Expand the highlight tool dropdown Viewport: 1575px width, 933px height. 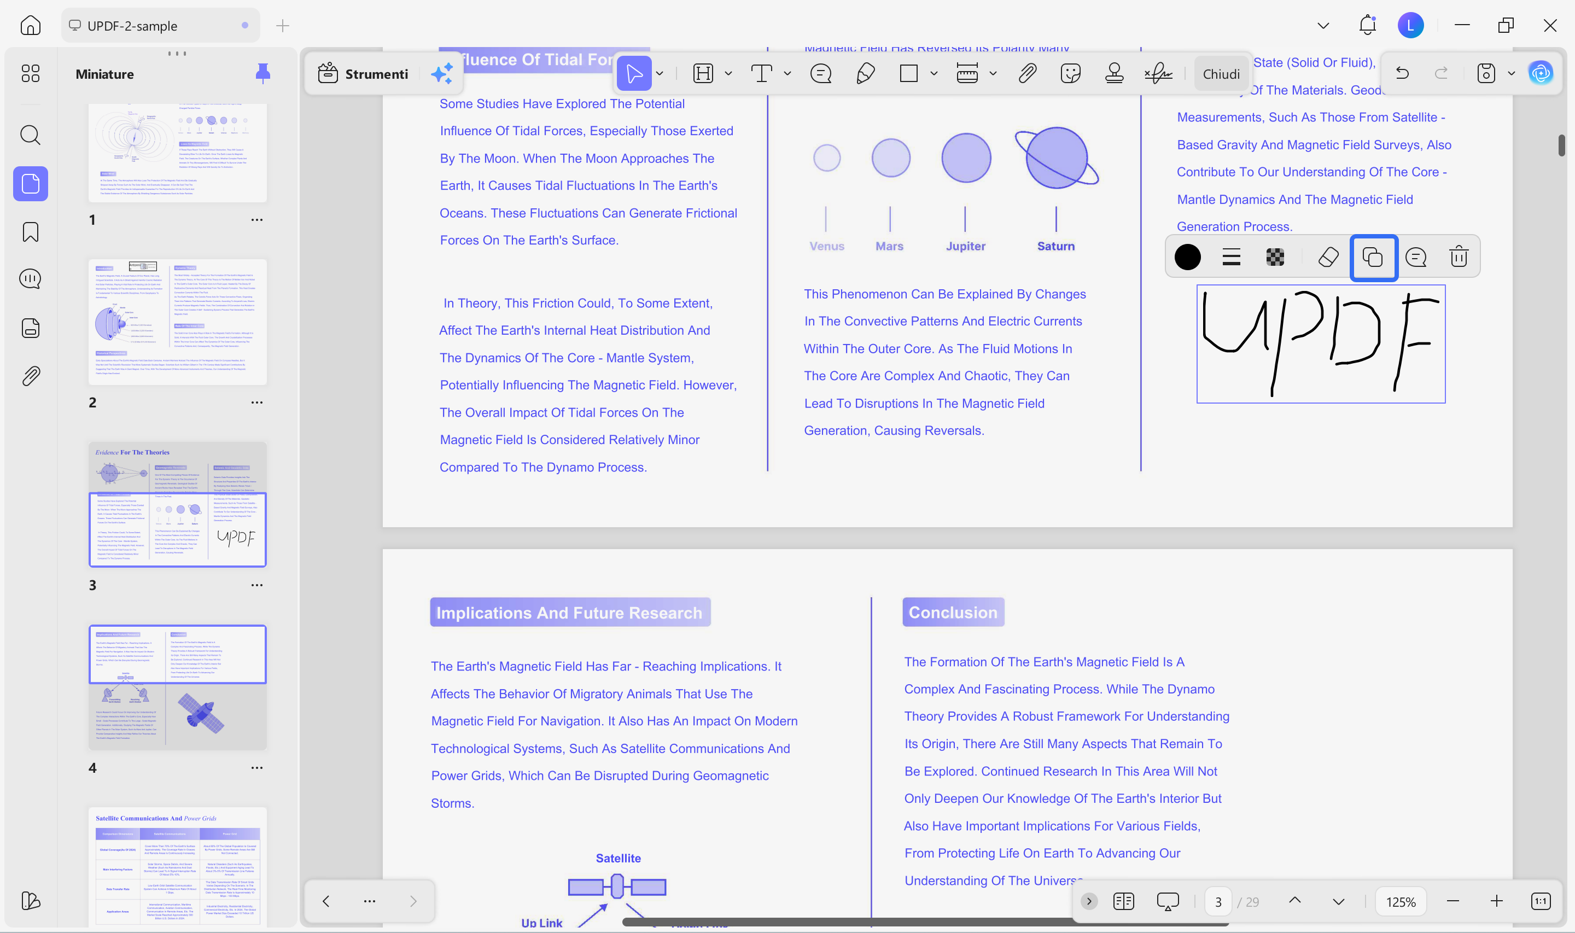click(728, 74)
